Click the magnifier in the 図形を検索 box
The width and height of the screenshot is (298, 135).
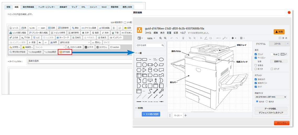tap(163, 45)
